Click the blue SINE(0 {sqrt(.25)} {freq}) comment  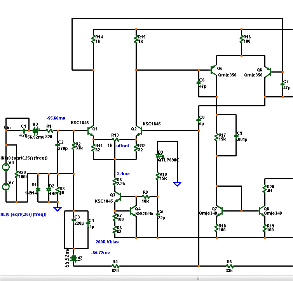click(x=23, y=214)
